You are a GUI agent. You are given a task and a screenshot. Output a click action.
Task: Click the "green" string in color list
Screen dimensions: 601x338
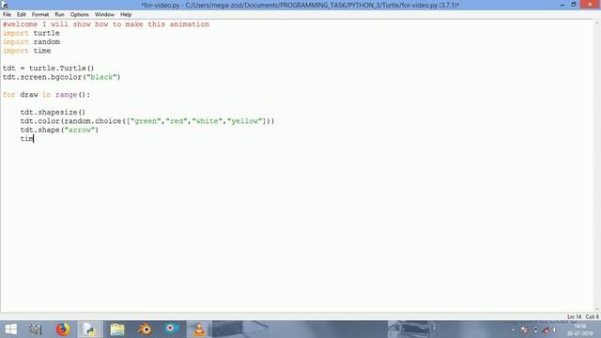coord(146,121)
